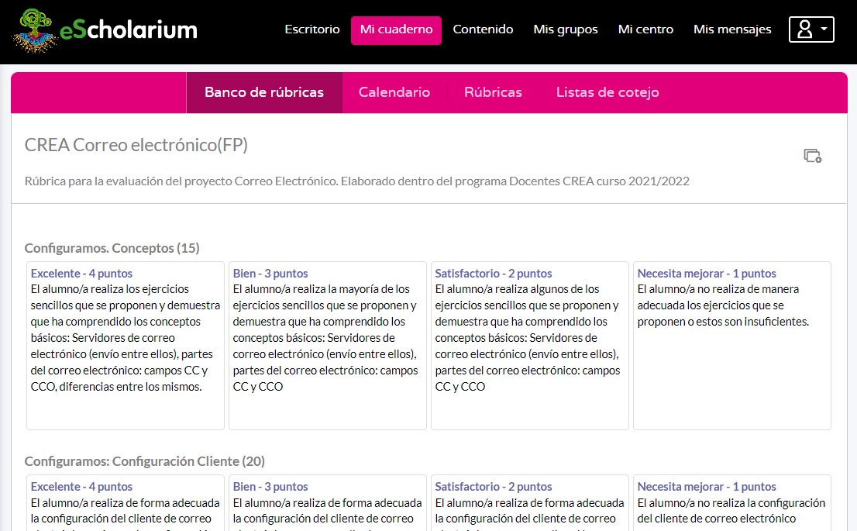
Task: Switch to the Calendario tab
Action: pyautogui.click(x=394, y=92)
